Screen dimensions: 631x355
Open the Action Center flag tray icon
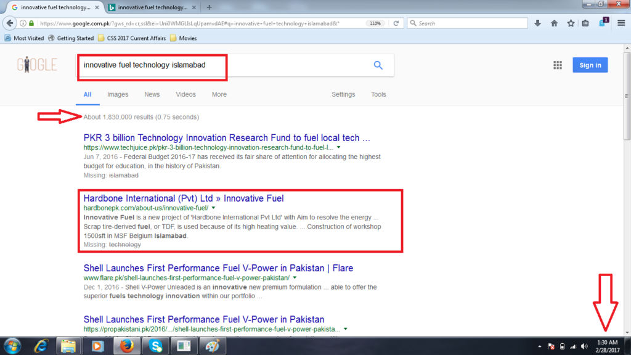coord(552,346)
